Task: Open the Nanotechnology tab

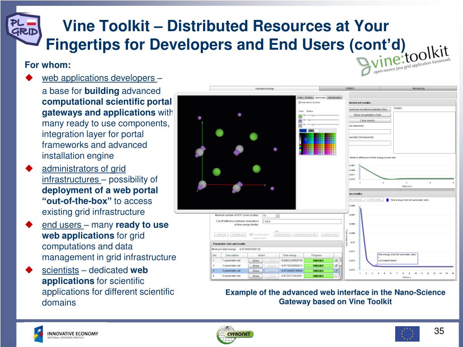Action: (265, 89)
